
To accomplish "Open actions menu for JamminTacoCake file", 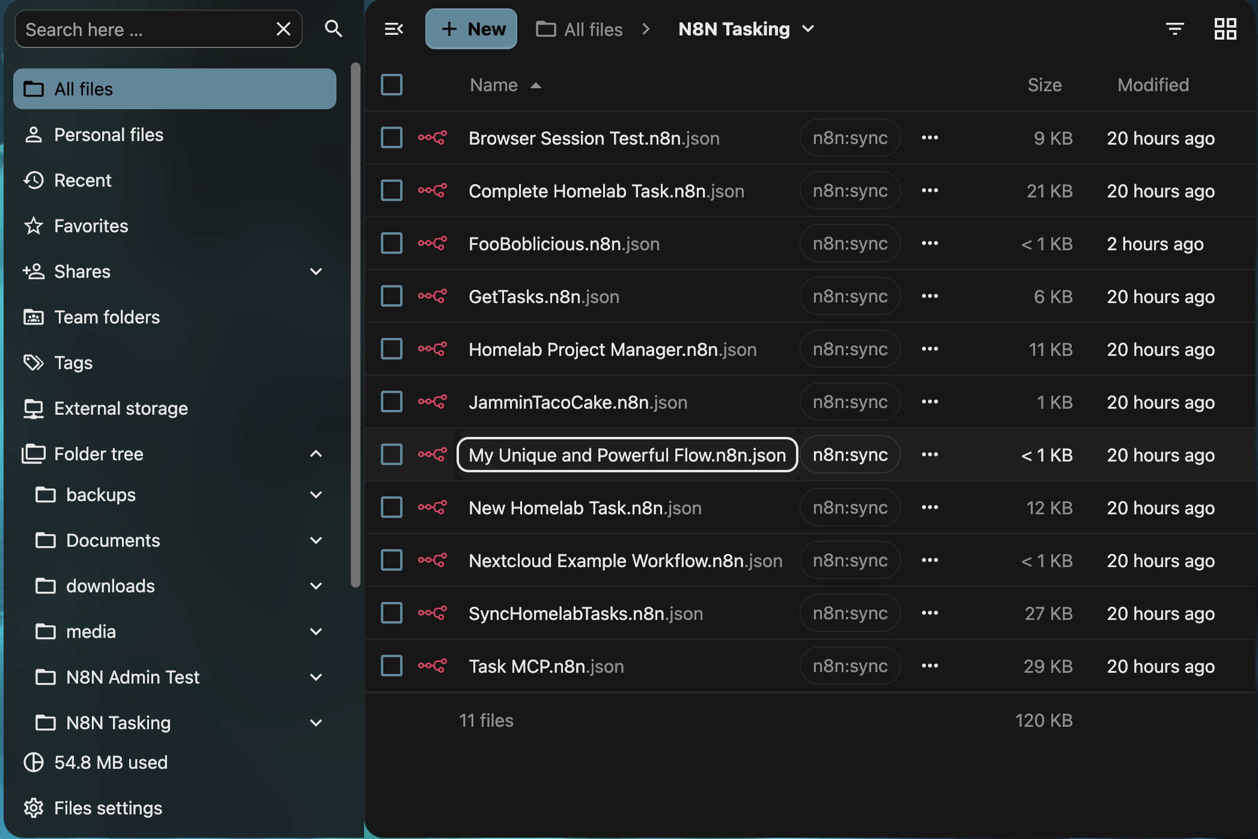I will tap(930, 402).
